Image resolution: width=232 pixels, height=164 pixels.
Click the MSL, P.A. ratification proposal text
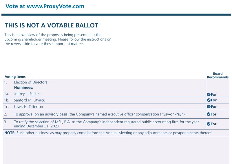pyautogui.click(x=106, y=124)
